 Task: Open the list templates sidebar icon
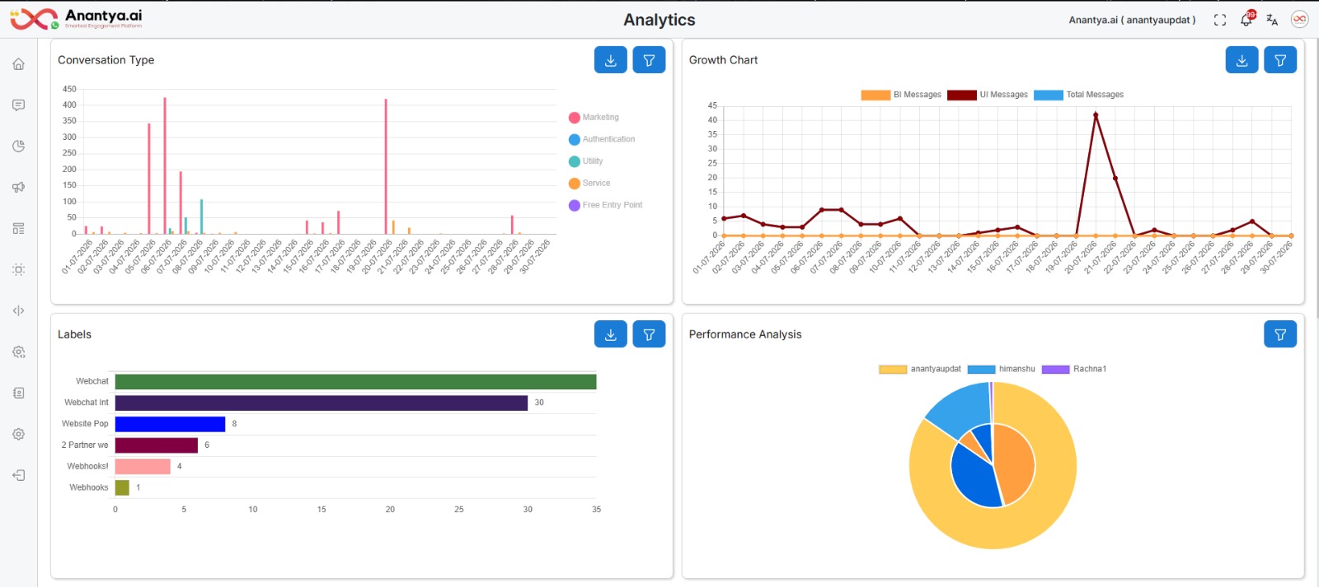point(18,229)
